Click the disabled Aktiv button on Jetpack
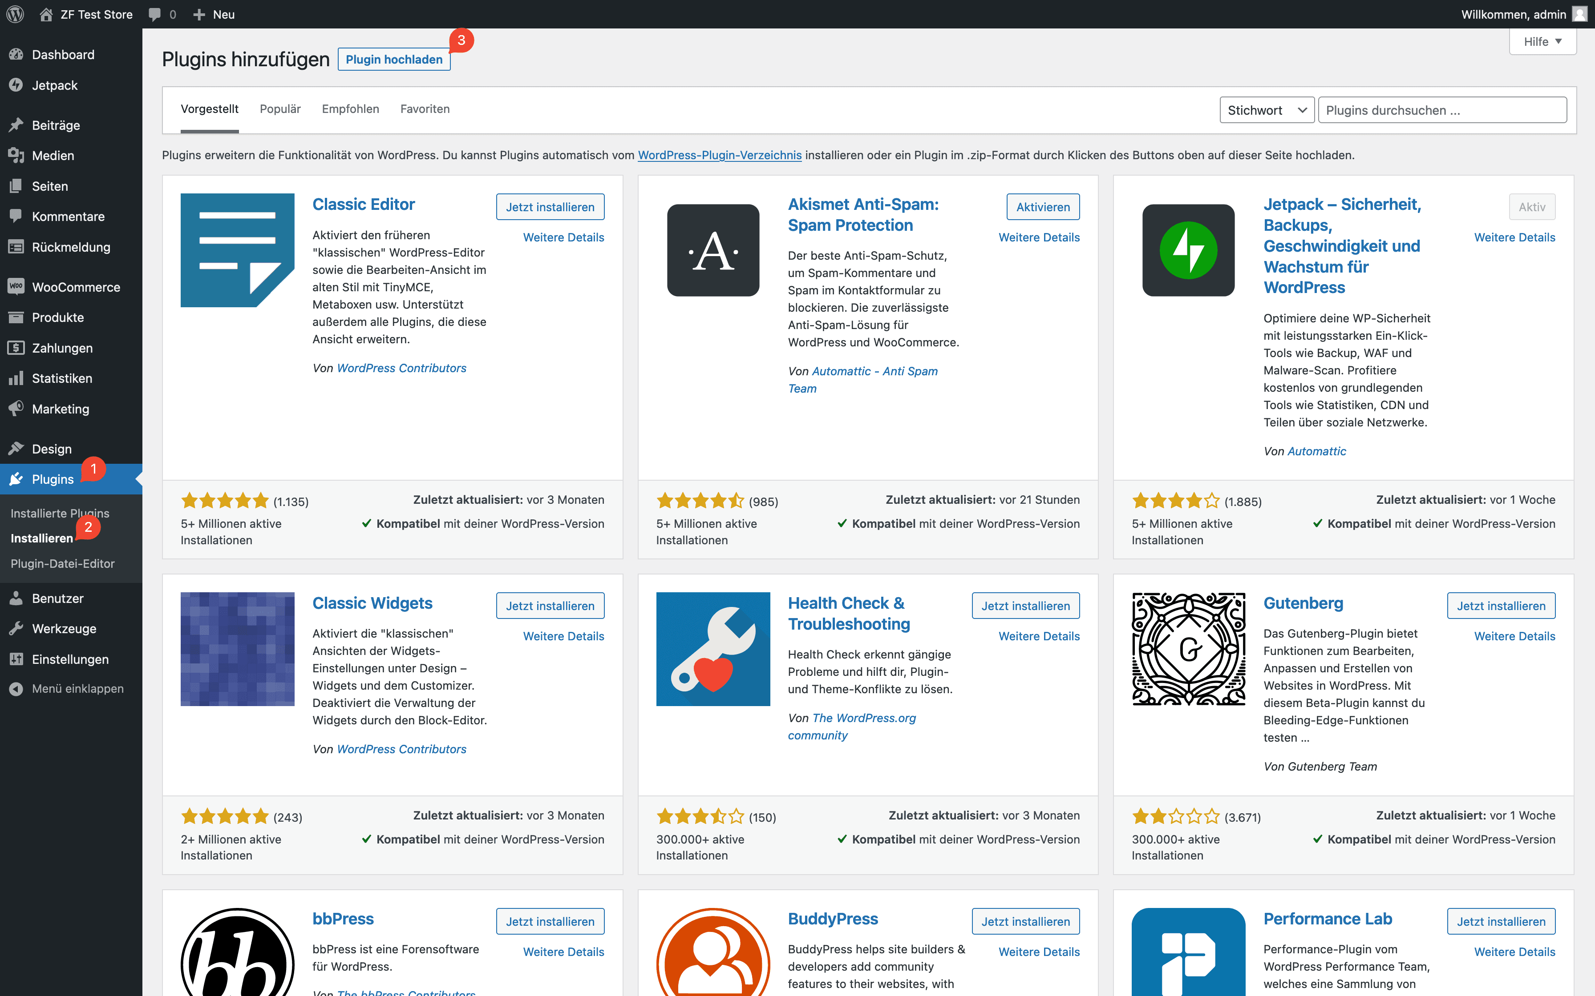 tap(1532, 207)
